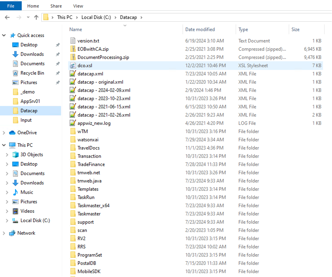Viewport: 332px width, 277px height.
Task: Click the appwiz_new.log file icon
Action: [72, 123]
